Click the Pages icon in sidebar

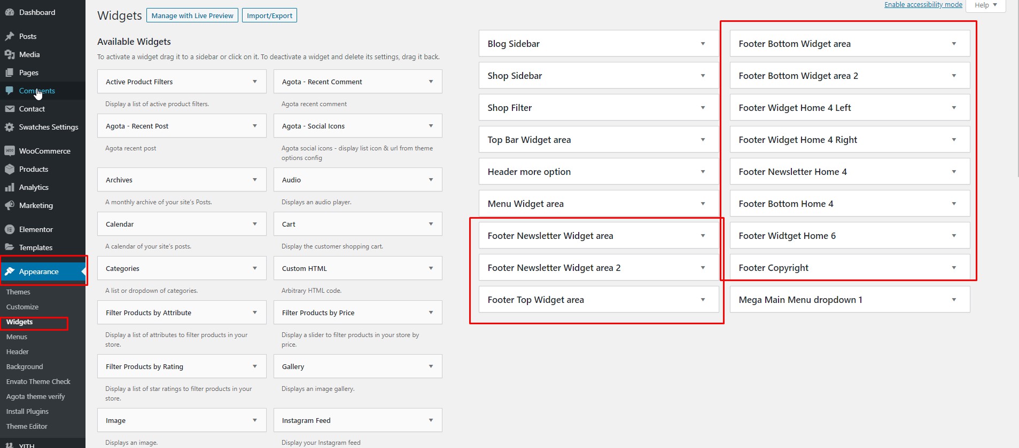point(9,73)
